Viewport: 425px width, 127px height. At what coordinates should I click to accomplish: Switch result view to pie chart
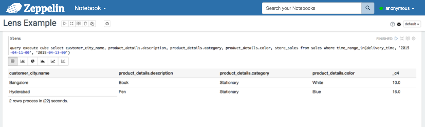tap(33, 61)
